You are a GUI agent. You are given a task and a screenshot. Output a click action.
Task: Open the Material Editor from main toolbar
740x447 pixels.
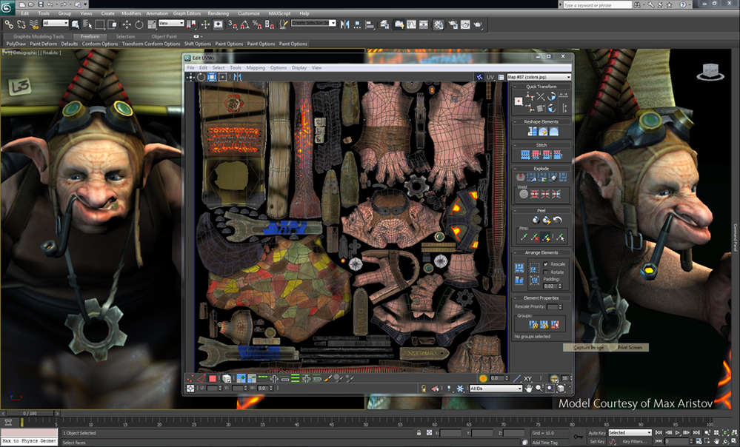click(x=439, y=24)
